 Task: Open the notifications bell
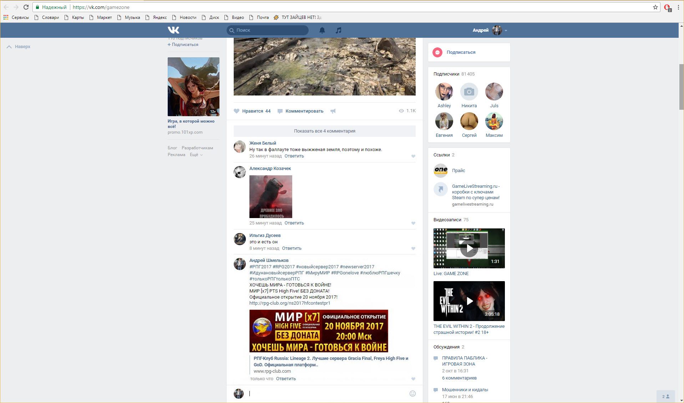click(322, 30)
